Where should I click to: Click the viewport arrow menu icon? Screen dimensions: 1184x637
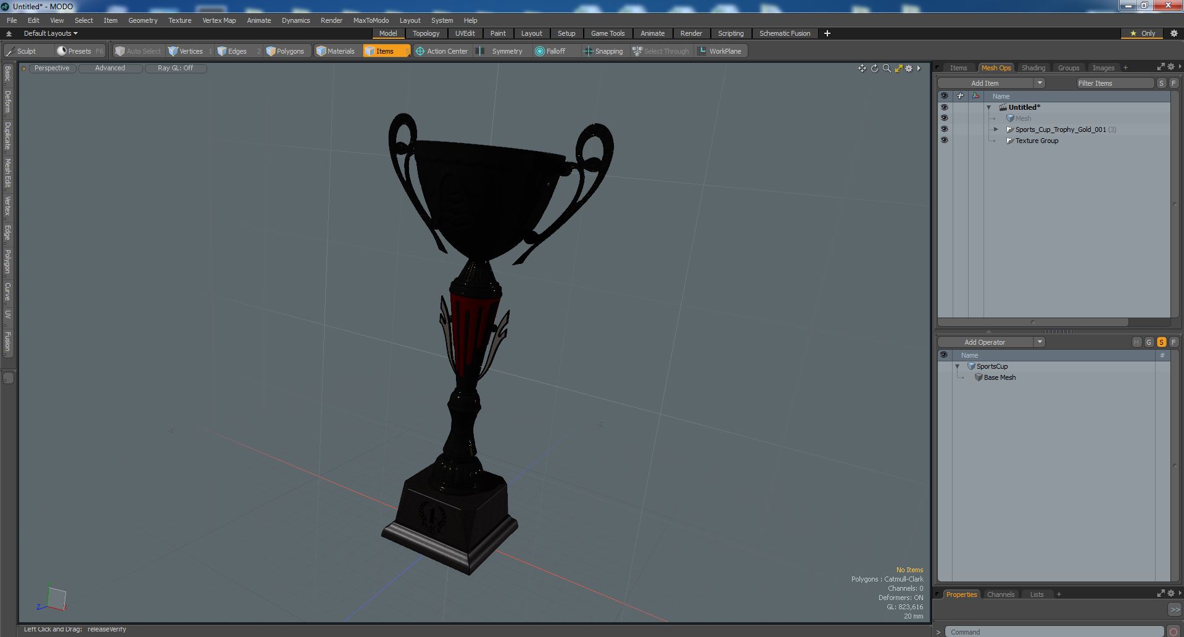919,68
